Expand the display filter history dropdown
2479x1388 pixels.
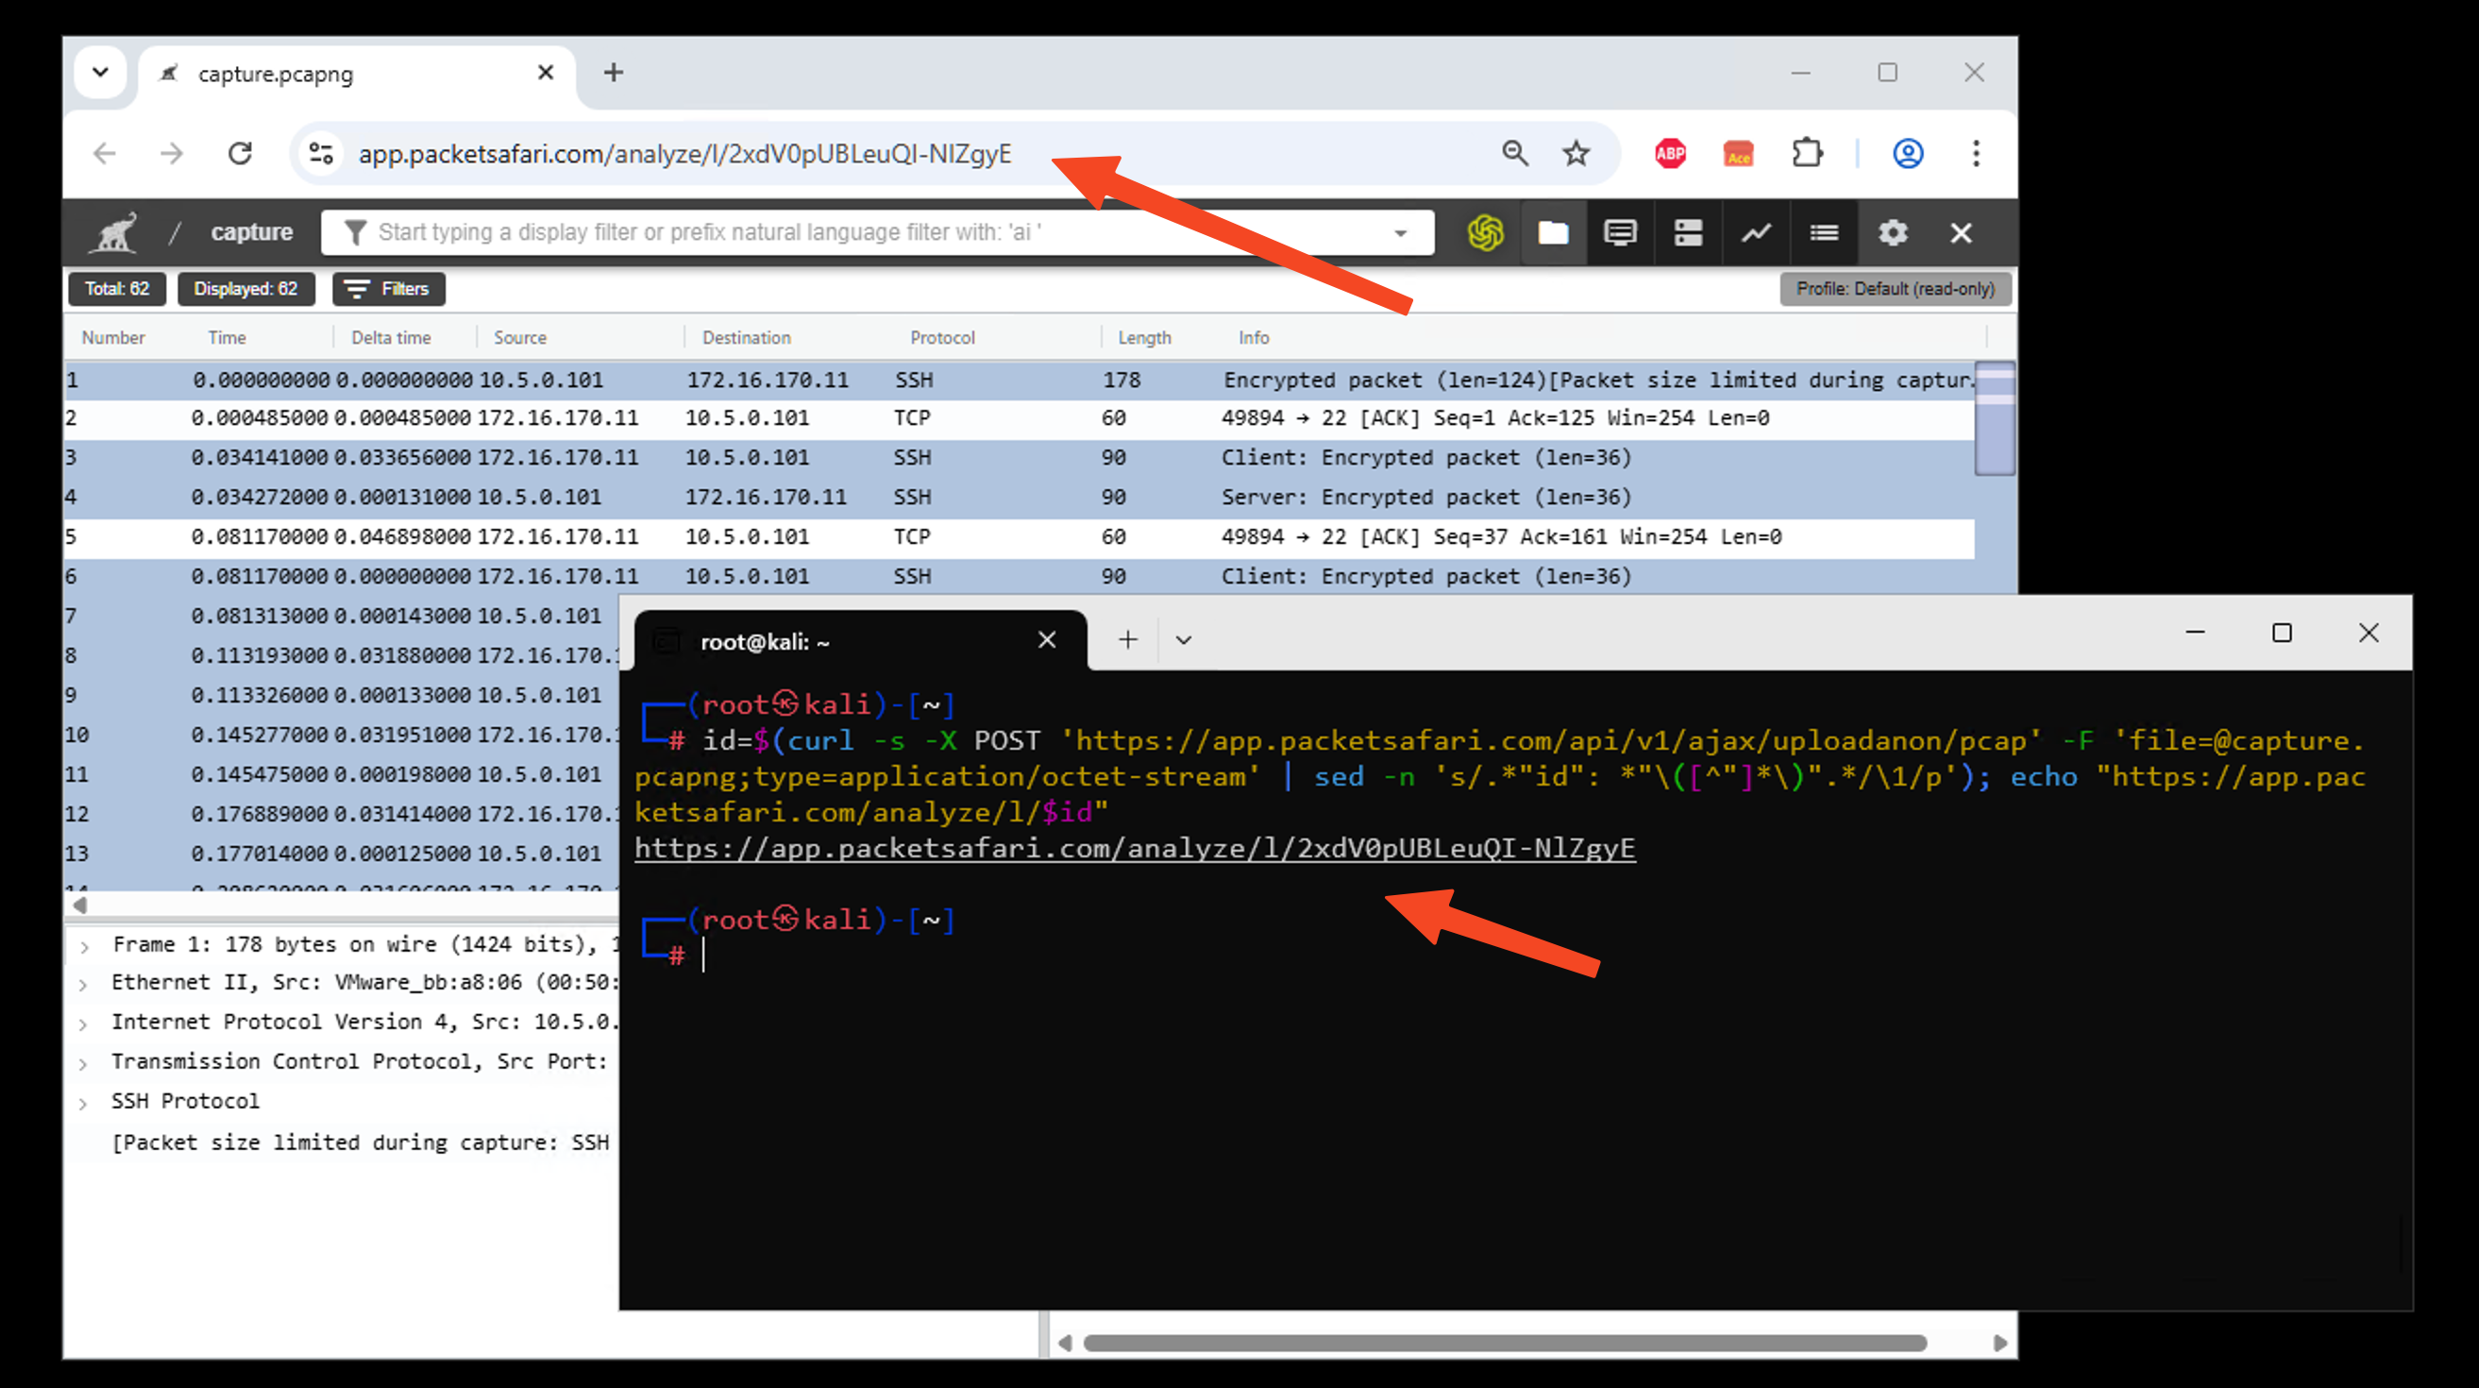coord(1400,233)
